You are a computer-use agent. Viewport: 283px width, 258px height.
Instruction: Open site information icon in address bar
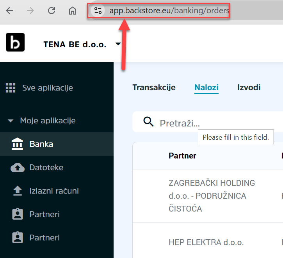click(98, 11)
